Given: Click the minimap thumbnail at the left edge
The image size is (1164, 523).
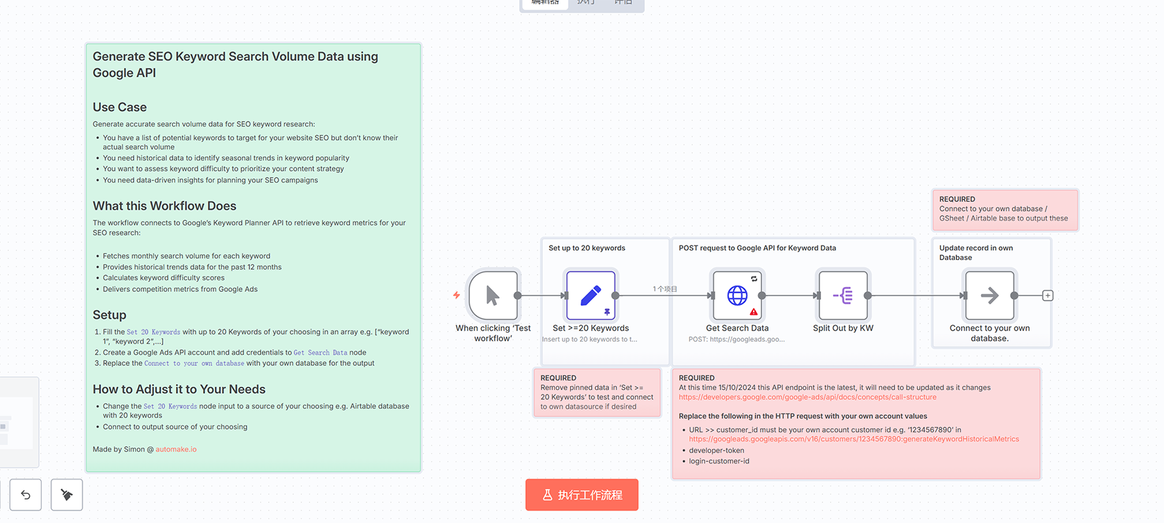Looking at the screenshot, I should click(17, 422).
